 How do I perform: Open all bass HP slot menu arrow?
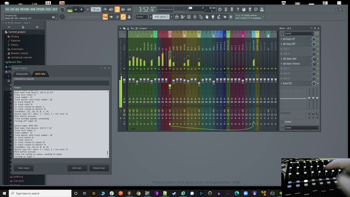pyautogui.click(x=281, y=44)
